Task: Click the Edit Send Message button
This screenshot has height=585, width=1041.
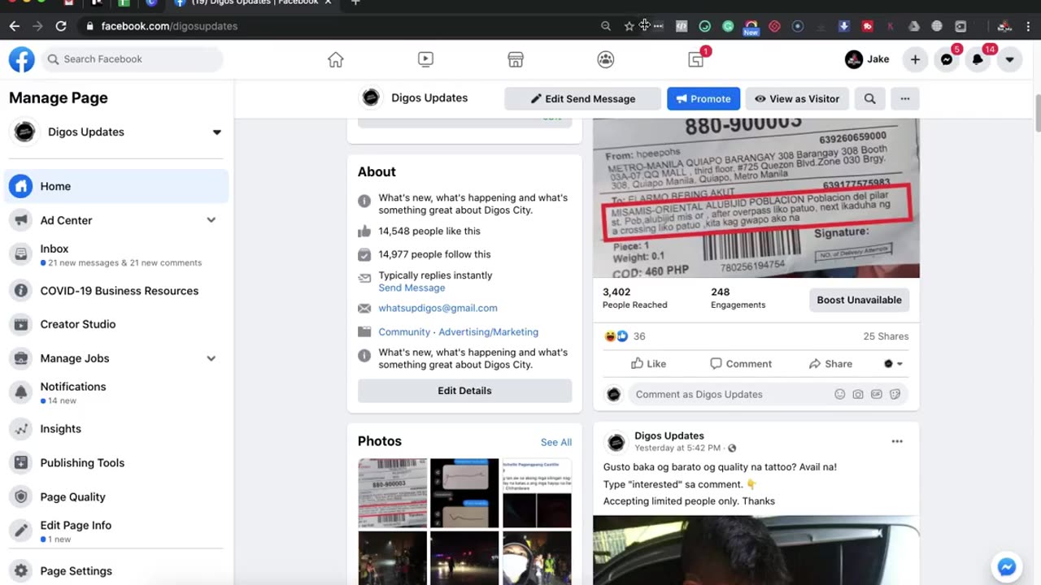Action: pyautogui.click(x=582, y=99)
